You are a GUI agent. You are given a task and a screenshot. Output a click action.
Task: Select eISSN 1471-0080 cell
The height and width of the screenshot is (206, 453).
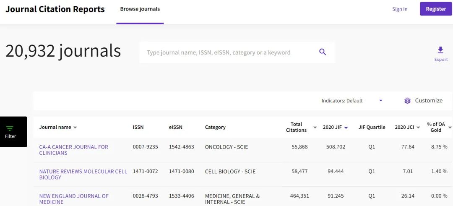(182, 171)
